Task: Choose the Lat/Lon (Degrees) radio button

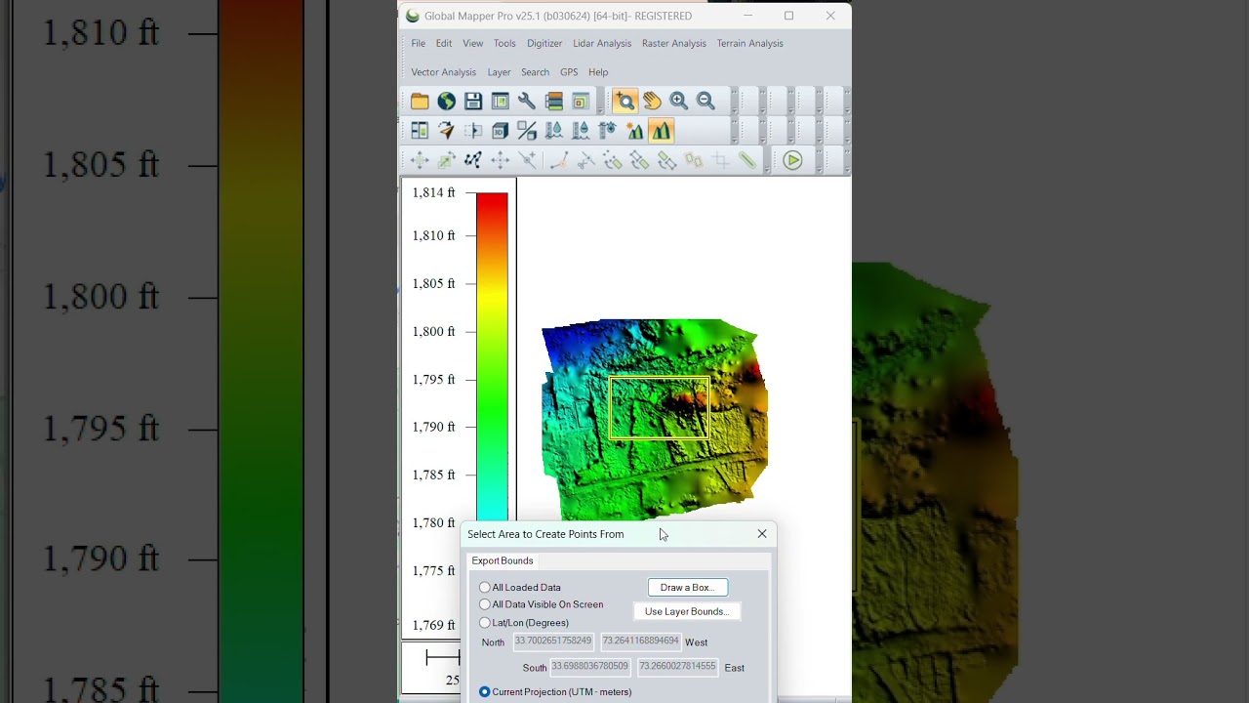Action: 485,623
